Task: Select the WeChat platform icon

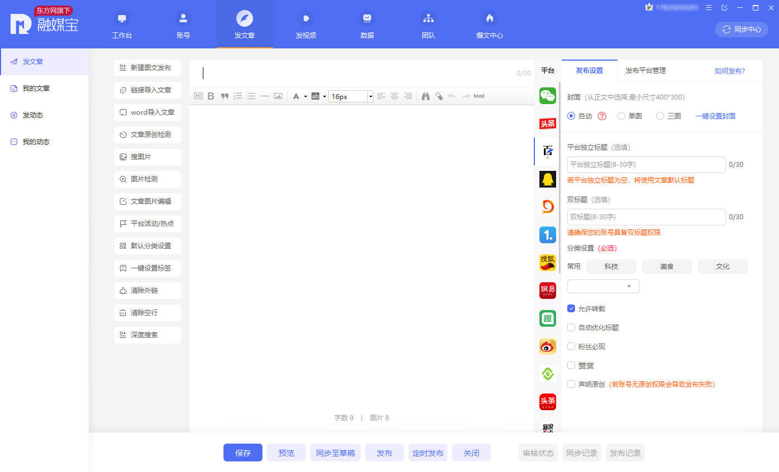Action: [x=548, y=96]
